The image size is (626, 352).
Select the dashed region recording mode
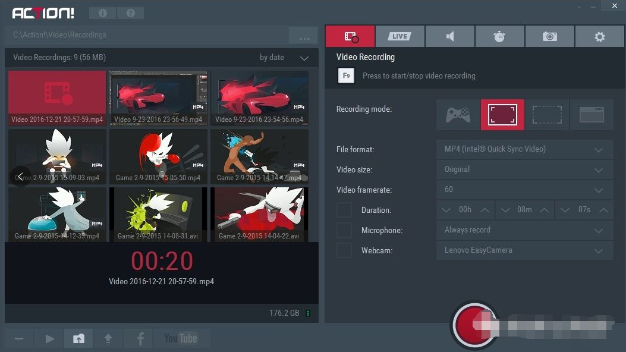(x=547, y=115)
